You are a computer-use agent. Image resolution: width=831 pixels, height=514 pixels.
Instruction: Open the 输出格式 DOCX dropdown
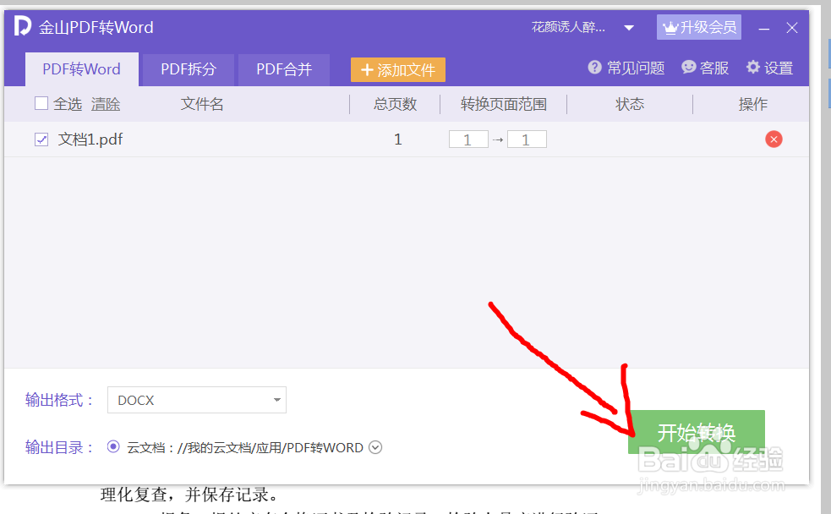(x=197, y=400)
